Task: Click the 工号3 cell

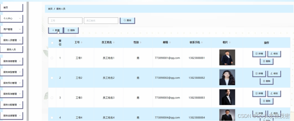Action: point(79,98)
